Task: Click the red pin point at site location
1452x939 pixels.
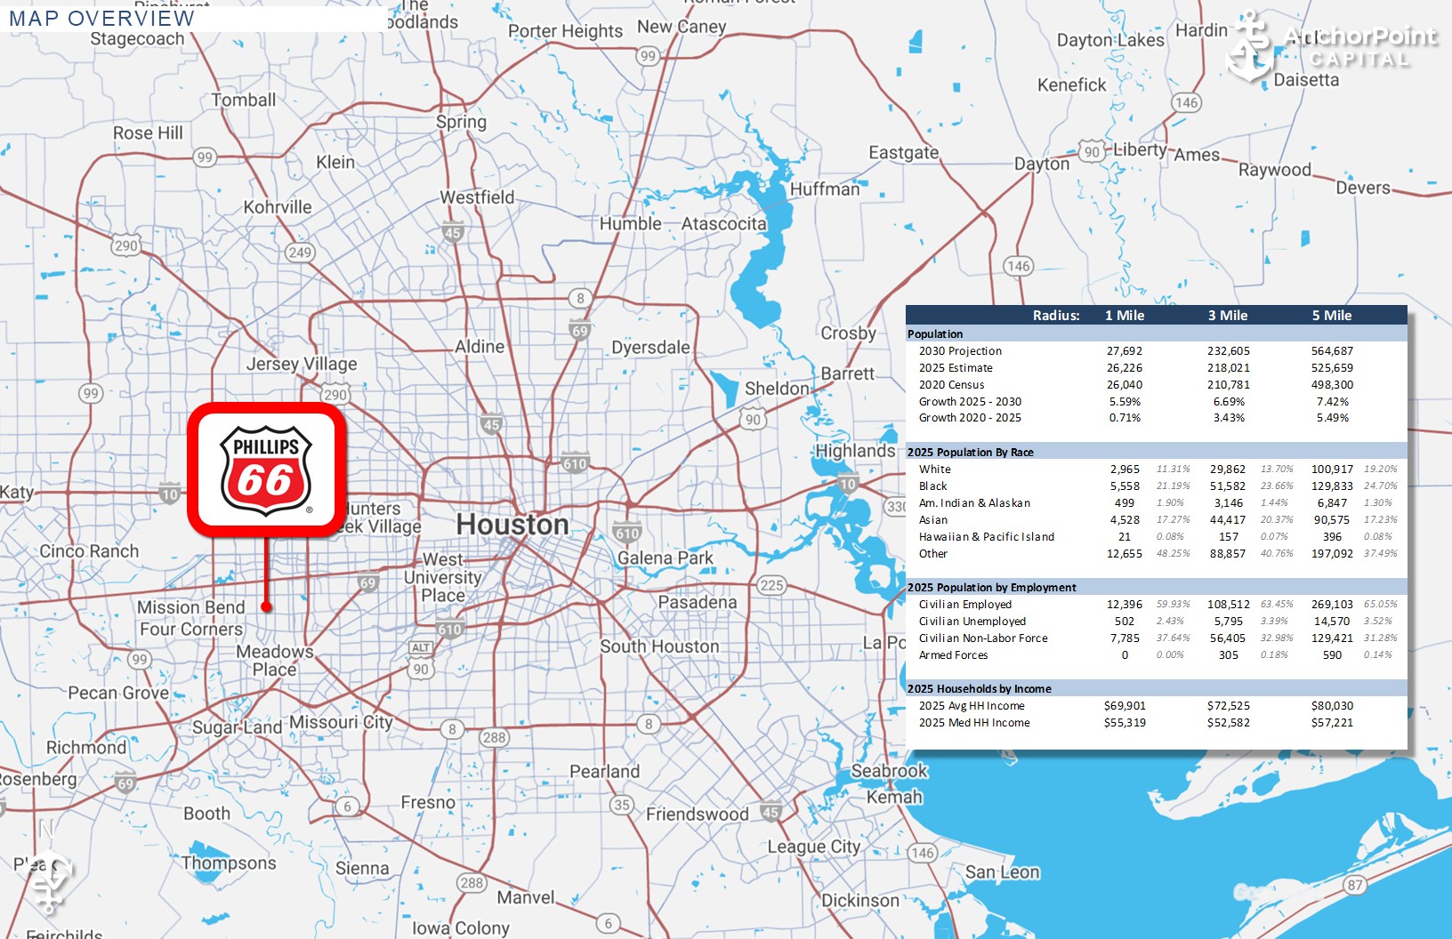Action: pyautogui.click(x=266, y=606)
